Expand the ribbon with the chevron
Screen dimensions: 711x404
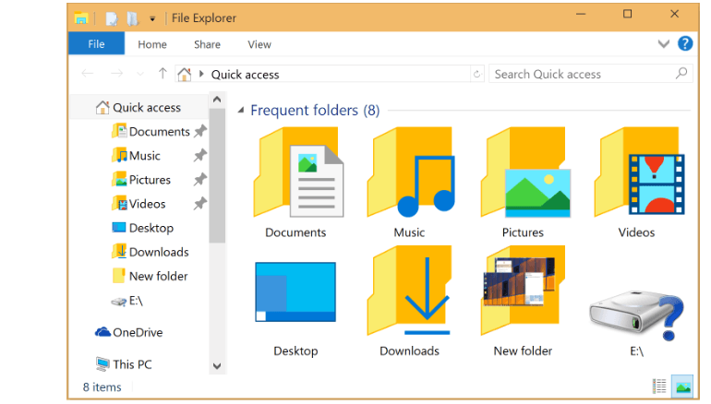[x=664, y=44]
